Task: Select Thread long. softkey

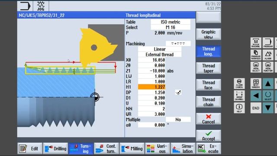Action: (x=209, y=51)
